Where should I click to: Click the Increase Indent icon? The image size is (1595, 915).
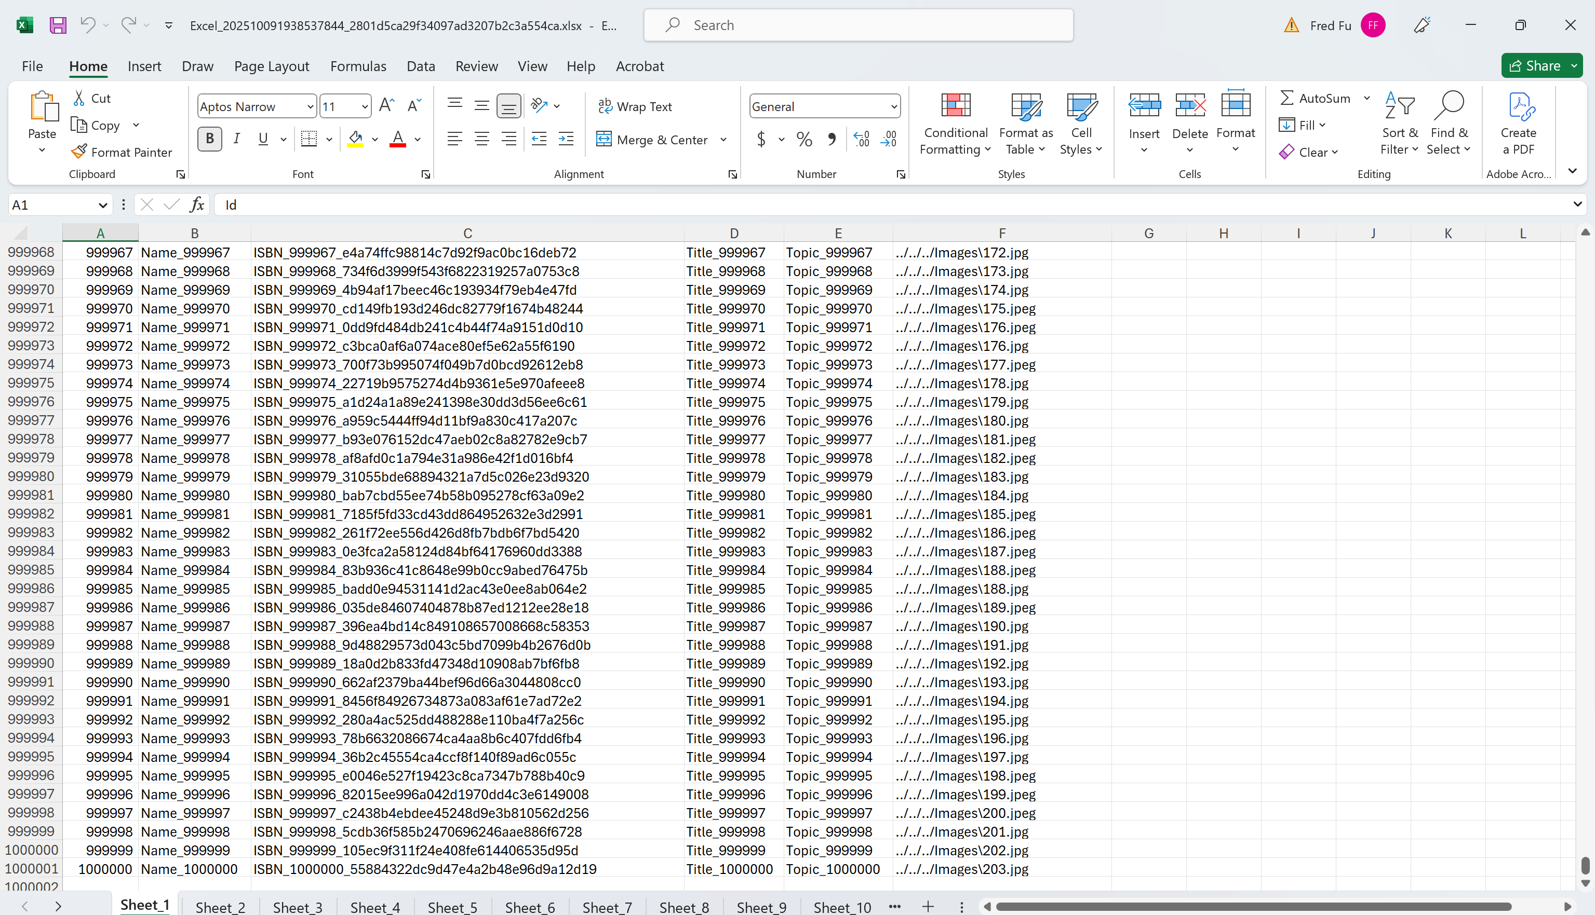pos(566,139)
